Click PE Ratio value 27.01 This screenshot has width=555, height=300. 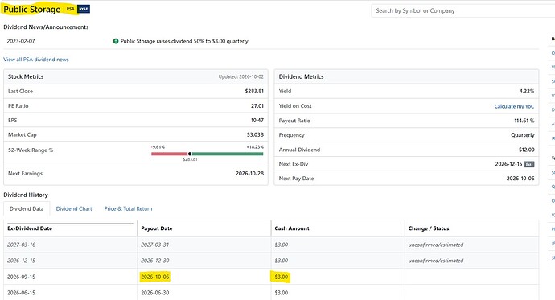257,106
